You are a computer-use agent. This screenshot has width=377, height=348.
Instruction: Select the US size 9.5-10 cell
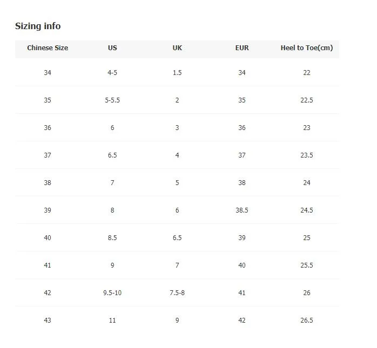point(112,293)
